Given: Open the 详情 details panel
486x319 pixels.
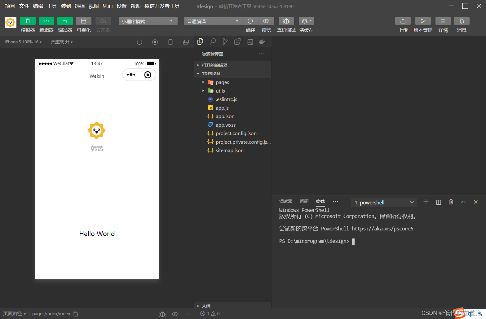Looking at the screenshot, I should click(443, 21).
